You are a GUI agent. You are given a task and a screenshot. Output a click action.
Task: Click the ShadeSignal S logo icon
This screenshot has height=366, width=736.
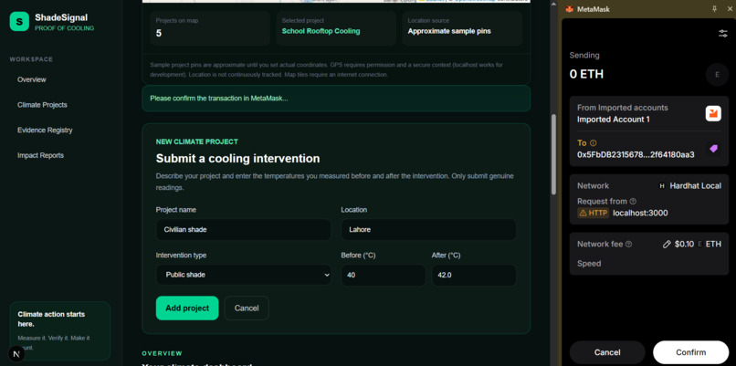(19, 22)
